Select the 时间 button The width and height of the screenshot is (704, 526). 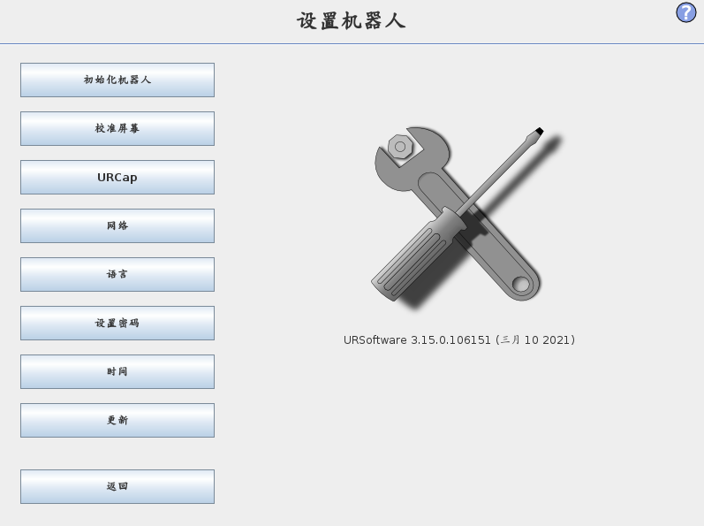tap(117, 372)
